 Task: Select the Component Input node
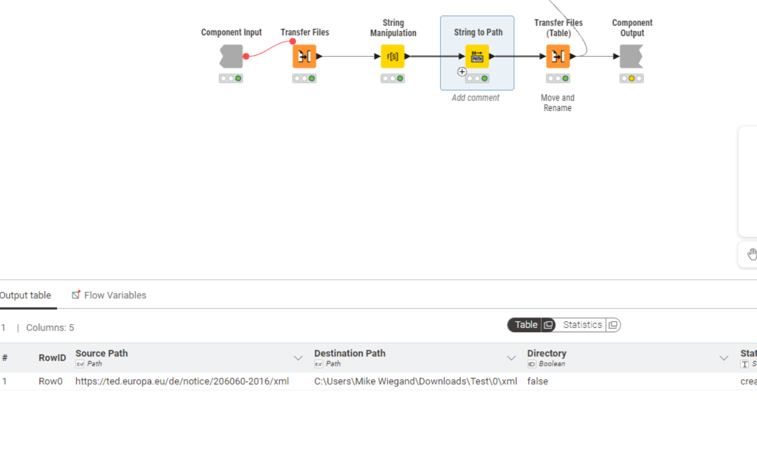[231, 56]
